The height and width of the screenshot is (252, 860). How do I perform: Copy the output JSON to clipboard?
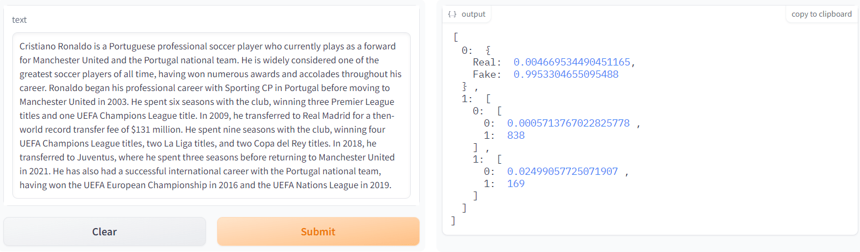821,14
